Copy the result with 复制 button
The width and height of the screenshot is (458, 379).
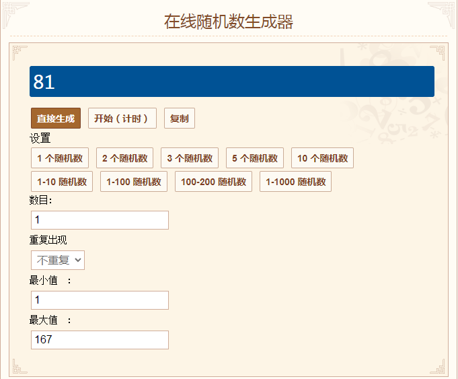pyautogui.click(x=180, y=118)
